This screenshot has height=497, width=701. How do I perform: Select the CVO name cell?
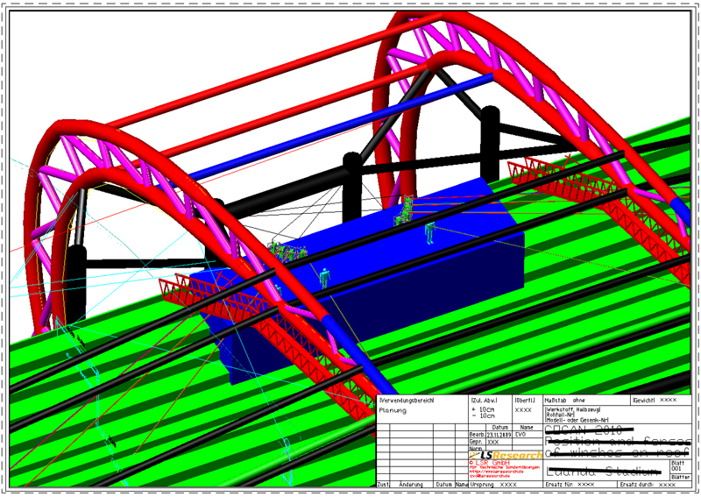pyautogui.click(x=520, y=434)
